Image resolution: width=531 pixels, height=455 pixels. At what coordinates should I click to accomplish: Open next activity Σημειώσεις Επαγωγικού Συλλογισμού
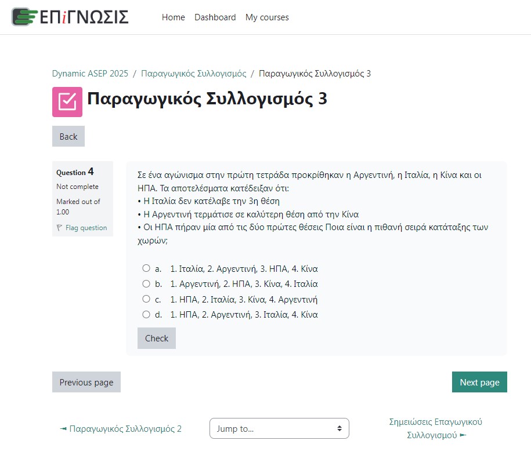(x=435, y=428)
